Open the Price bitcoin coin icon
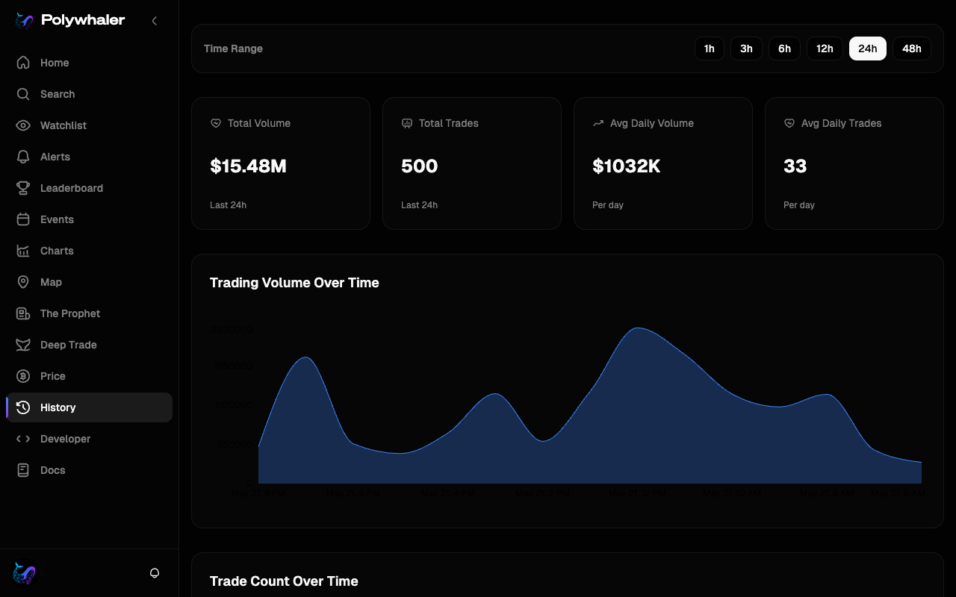Screen dimensions: 956x597 tap(23, 376)
